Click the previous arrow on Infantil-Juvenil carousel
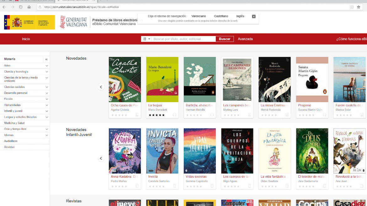 101,158
